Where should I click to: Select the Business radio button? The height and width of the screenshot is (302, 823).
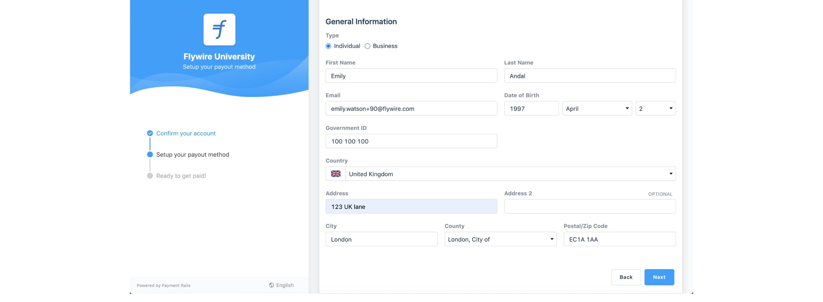tap(367, 46)
